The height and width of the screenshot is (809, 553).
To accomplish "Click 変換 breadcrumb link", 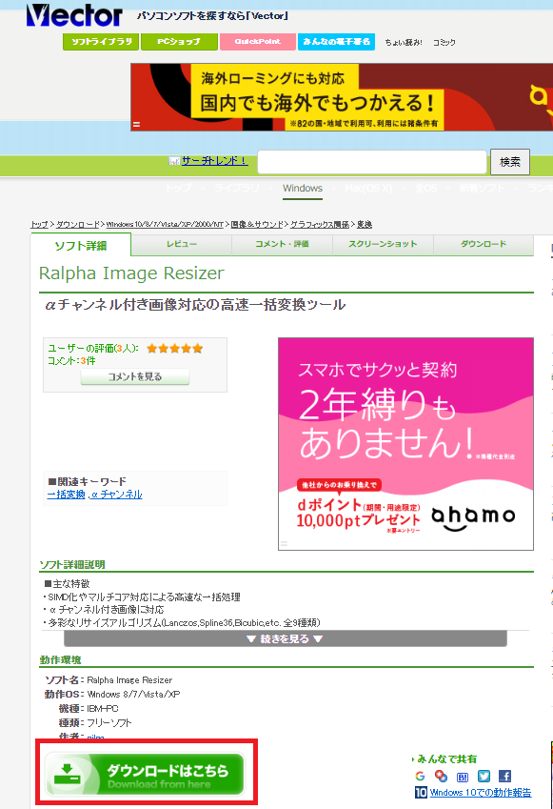I will tap(365, 225).
